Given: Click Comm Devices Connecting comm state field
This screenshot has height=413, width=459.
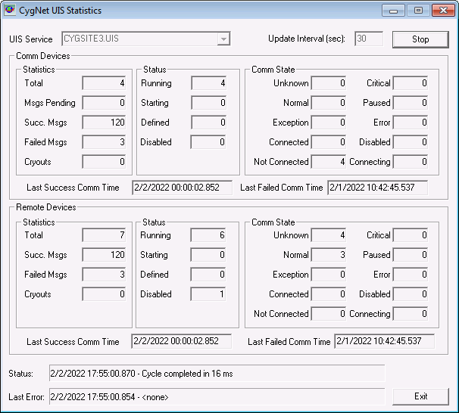Looking at the screenshot, I should [410, 162].
